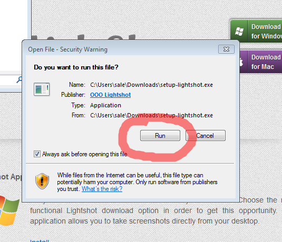The width and height of the screenshot is (282, 242).
Task: Click the webpage text functional Lightshot download option
Action: pyautogui.click(x=94, y=210)
